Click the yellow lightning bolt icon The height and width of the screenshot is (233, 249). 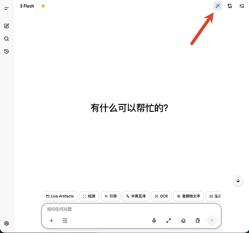(43, 6)
